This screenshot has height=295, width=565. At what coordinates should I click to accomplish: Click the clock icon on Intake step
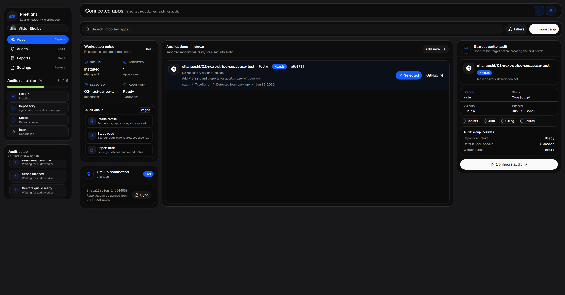tap(13, 132)
